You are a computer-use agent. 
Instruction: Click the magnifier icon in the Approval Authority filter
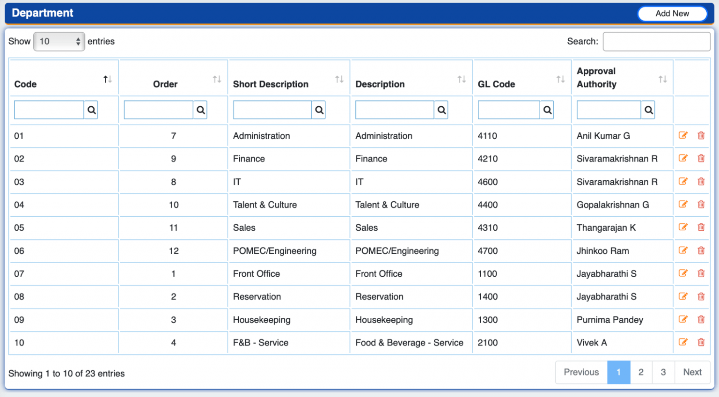tap(648, 110)
